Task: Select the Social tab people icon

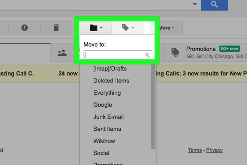Action: tap(62, 53)
